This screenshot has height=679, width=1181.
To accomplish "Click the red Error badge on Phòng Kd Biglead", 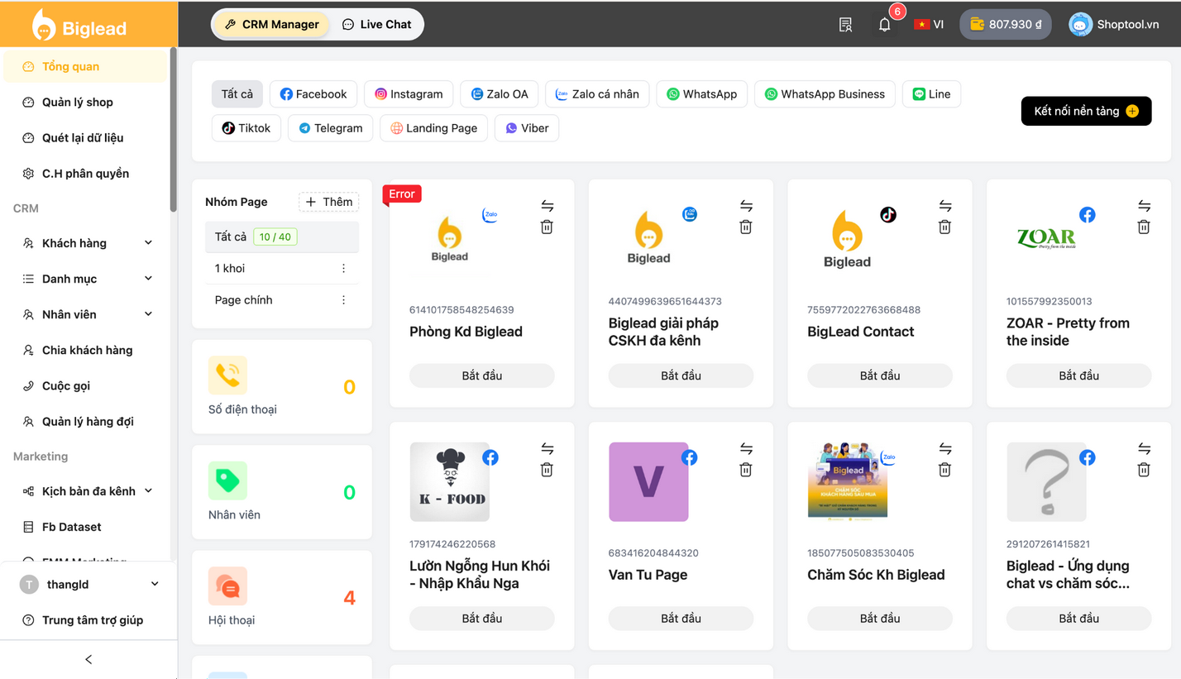I will click(403, 194).
